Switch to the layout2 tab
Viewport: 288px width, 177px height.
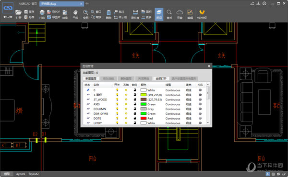(x=34, y=174)
